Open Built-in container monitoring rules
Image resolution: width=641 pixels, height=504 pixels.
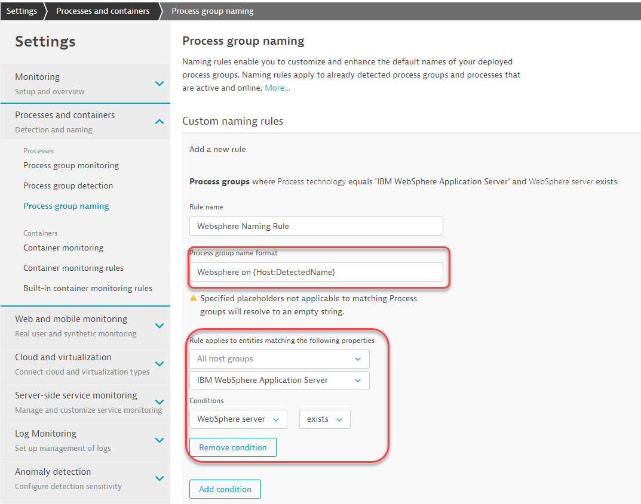[88, 289]
